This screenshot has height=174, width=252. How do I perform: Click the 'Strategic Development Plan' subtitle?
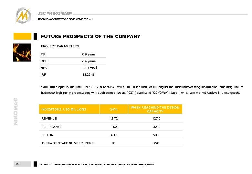[x=65, y=19]
